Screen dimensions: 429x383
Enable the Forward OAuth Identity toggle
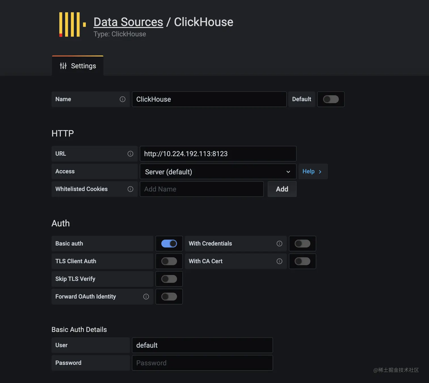169,297
